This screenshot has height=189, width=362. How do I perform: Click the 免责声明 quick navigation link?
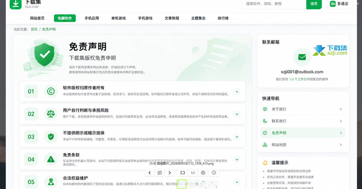[x=279, y=133]
